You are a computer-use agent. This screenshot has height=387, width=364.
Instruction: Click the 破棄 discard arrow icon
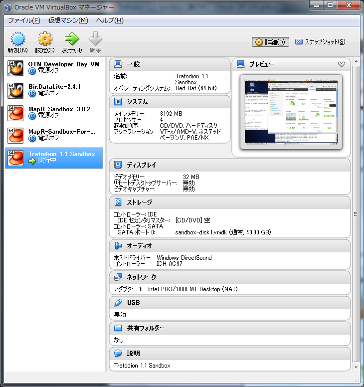(96, 39)
